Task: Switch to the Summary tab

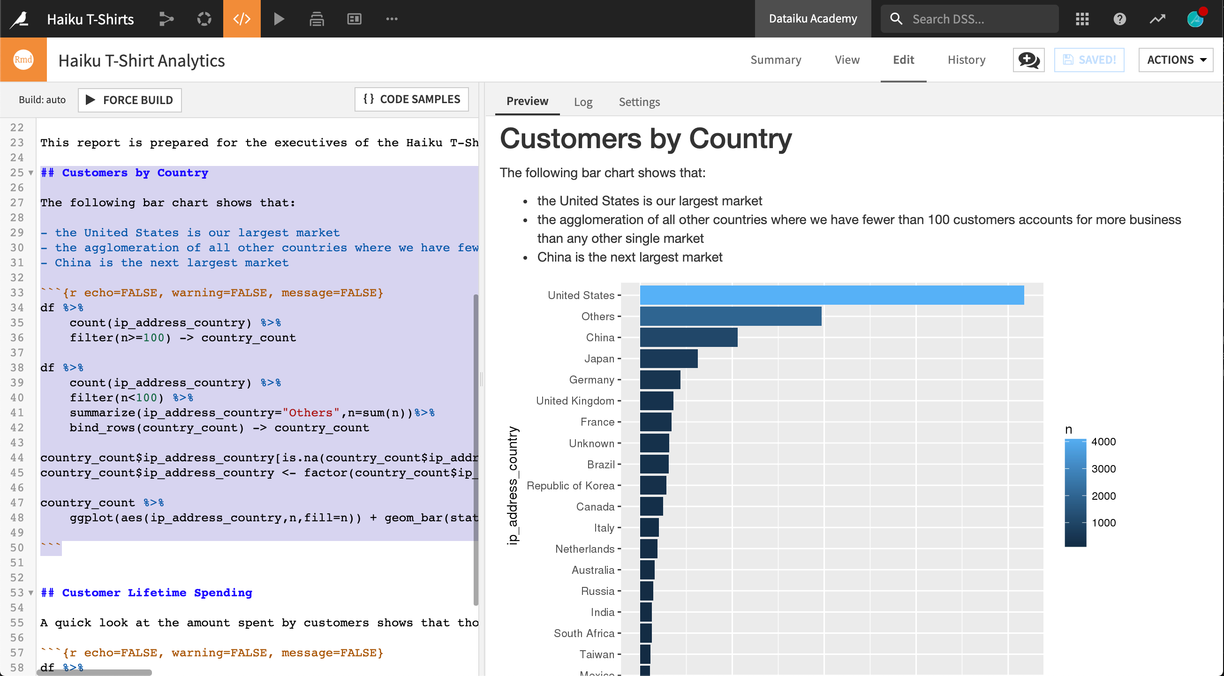Action: pos(776,60)
